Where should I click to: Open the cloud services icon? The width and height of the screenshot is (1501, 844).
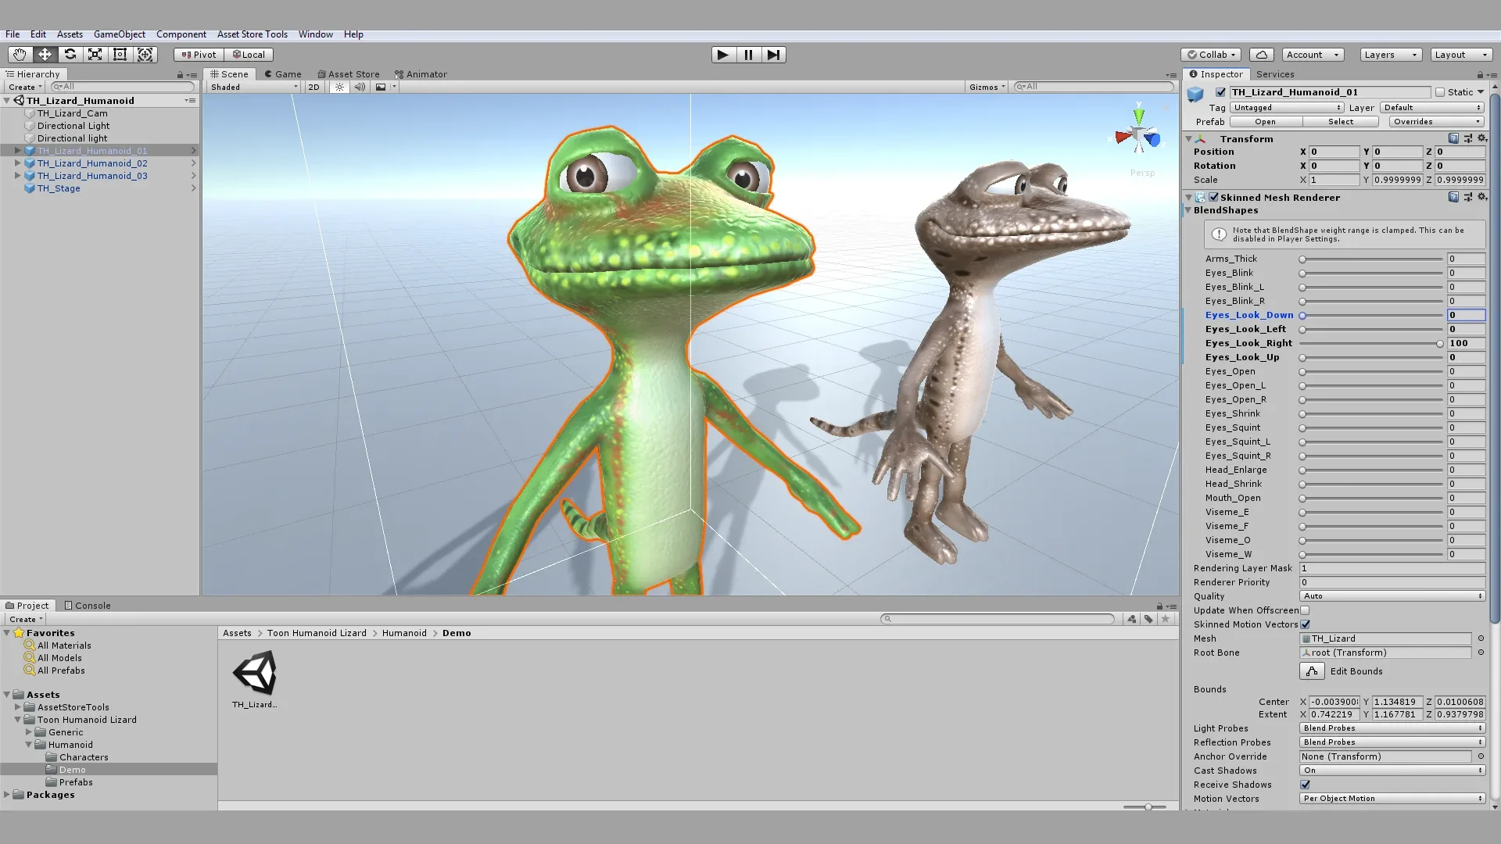[1261, 55]
